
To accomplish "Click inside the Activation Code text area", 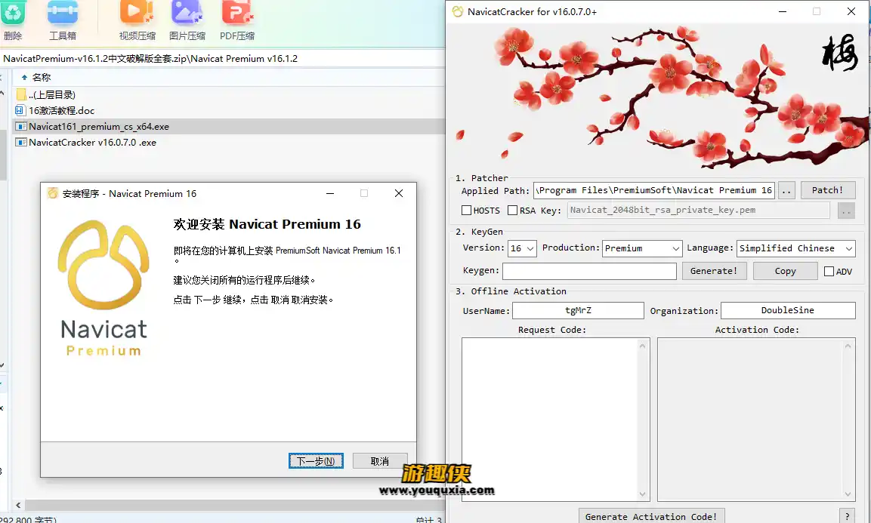I will point(750,419).
